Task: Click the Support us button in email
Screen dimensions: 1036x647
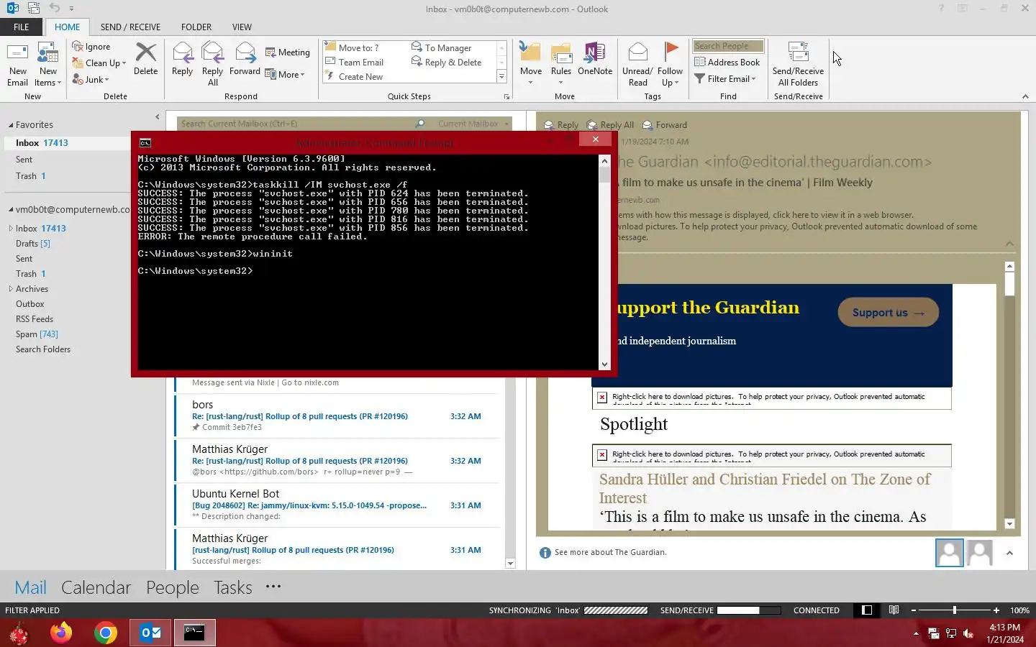Action: click(x=888, y=313)
